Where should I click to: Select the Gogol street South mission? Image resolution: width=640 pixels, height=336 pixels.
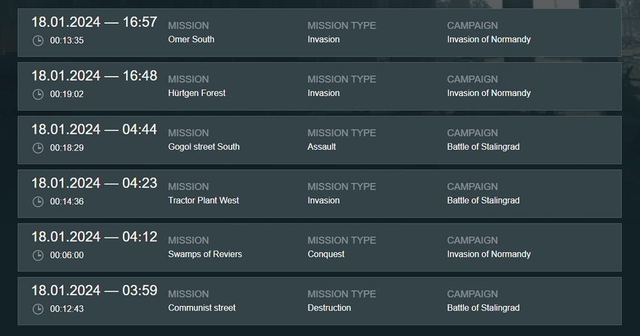(x=204, y=147)
